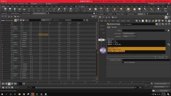The width and height of the screenshot is (171, 96).
Task: Click the parameter pane help icon
Action: (x=169, y=24)
